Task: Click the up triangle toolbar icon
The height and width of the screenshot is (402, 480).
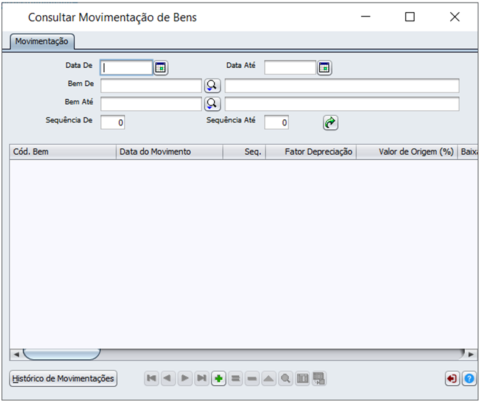Action: click(269, 378)
